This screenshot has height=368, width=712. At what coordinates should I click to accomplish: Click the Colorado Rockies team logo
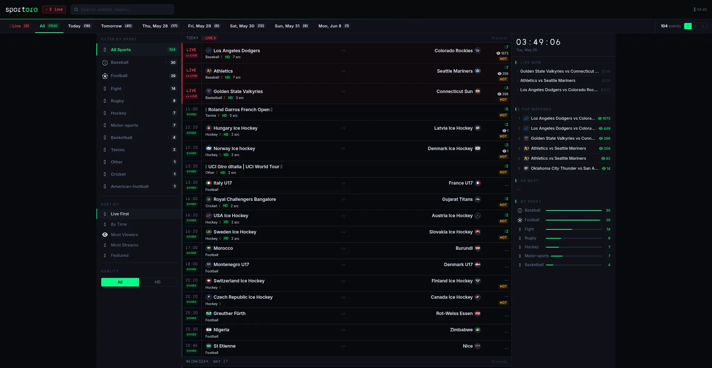(x=478, y=50)
